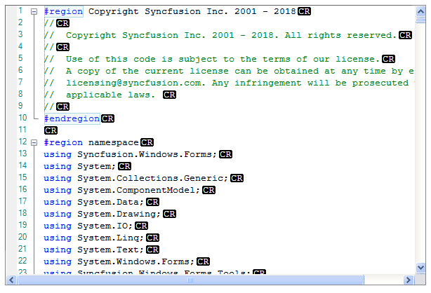Click "#region" keyword on line 1

63,11
